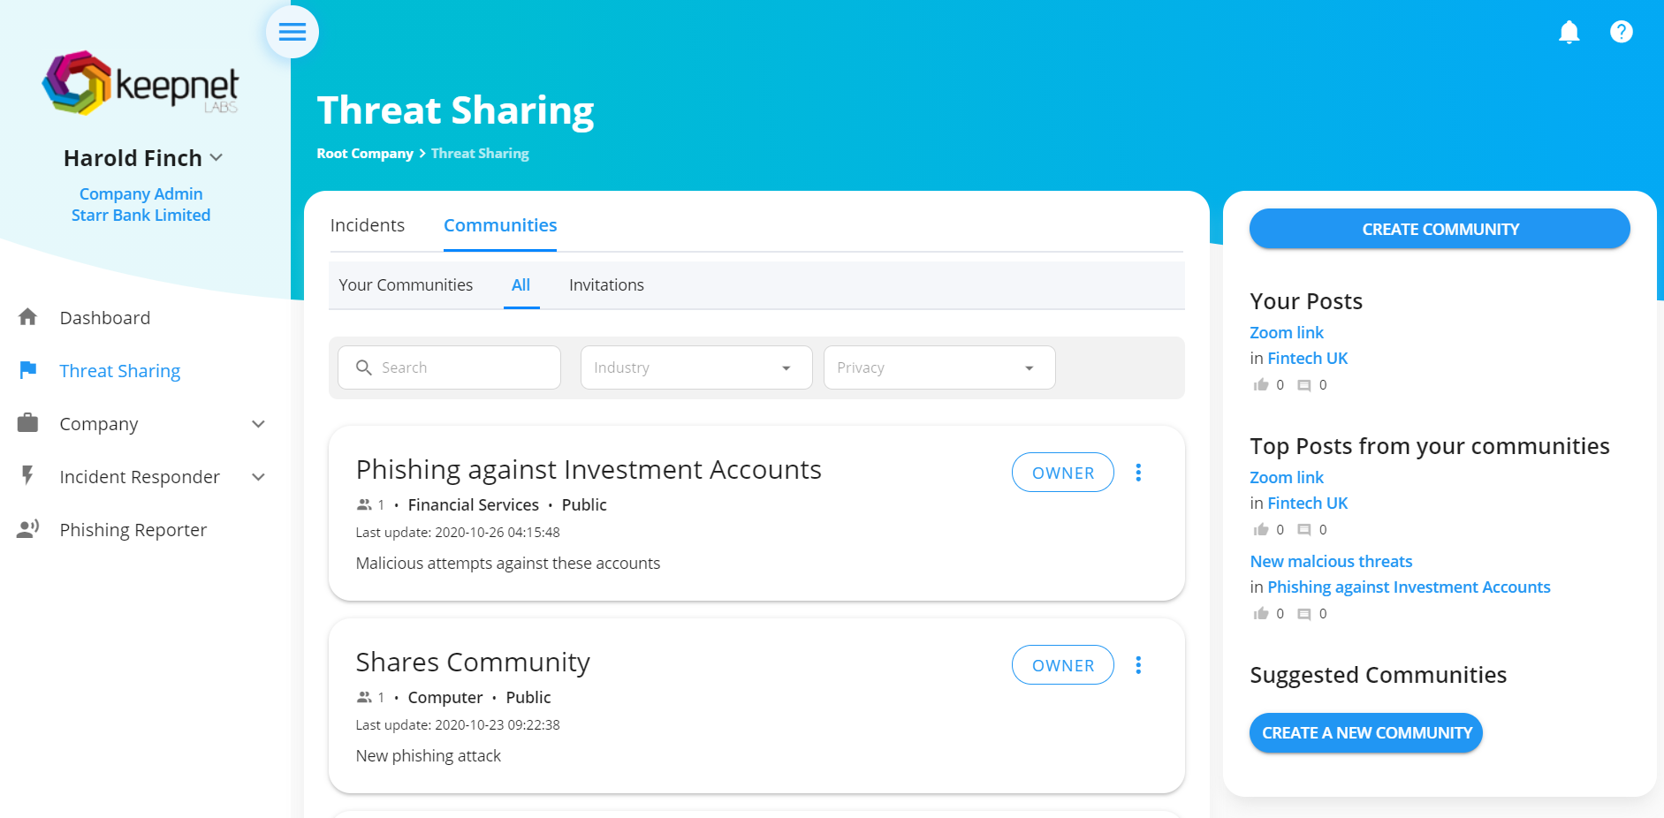Open the notifications bell
The height and width of the screenshot is (818, 1664).
coord(1569,32)
